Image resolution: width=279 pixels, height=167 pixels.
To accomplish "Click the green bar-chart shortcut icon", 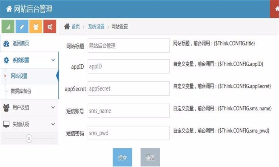I will coord(8,27).
